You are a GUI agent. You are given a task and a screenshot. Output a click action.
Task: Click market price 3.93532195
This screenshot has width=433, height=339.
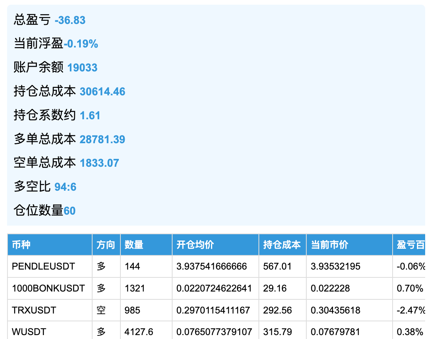pos(335,266)
